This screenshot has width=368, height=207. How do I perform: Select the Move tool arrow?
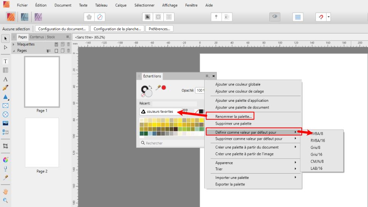[x=5, y=39]
